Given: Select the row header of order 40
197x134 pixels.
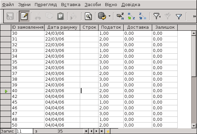Looking at the screenshot, I should [5, 91].
